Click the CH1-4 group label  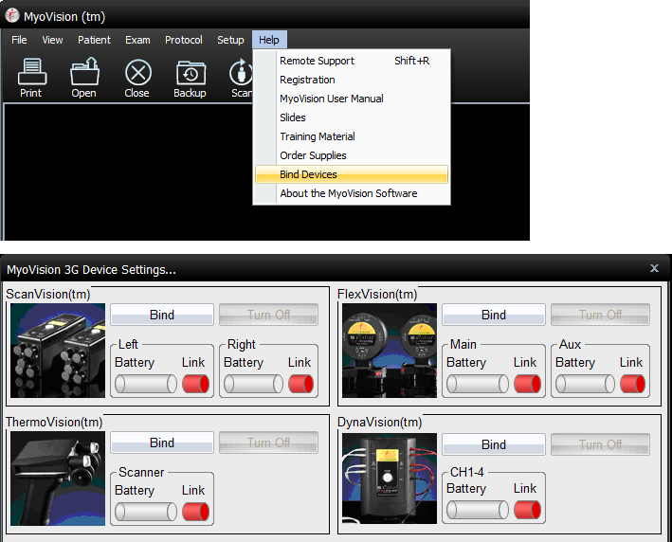click(466, 472)
